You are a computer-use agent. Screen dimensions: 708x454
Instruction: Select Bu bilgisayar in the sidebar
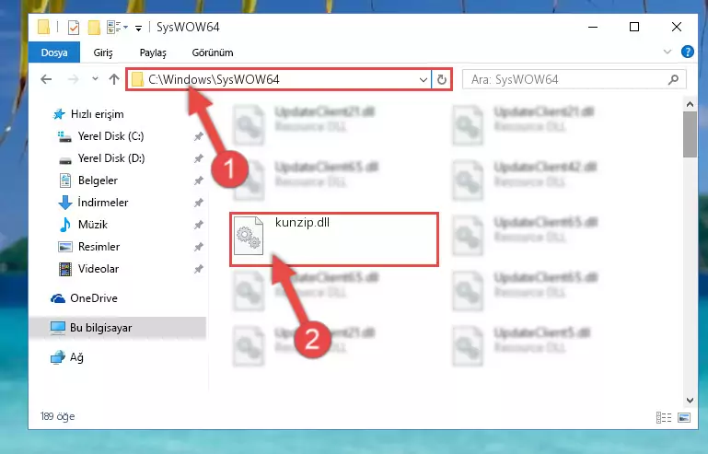tap(118, 328)
